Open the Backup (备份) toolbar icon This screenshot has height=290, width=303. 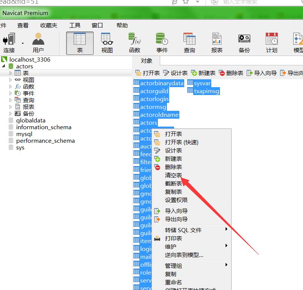[x=244, y=39]
